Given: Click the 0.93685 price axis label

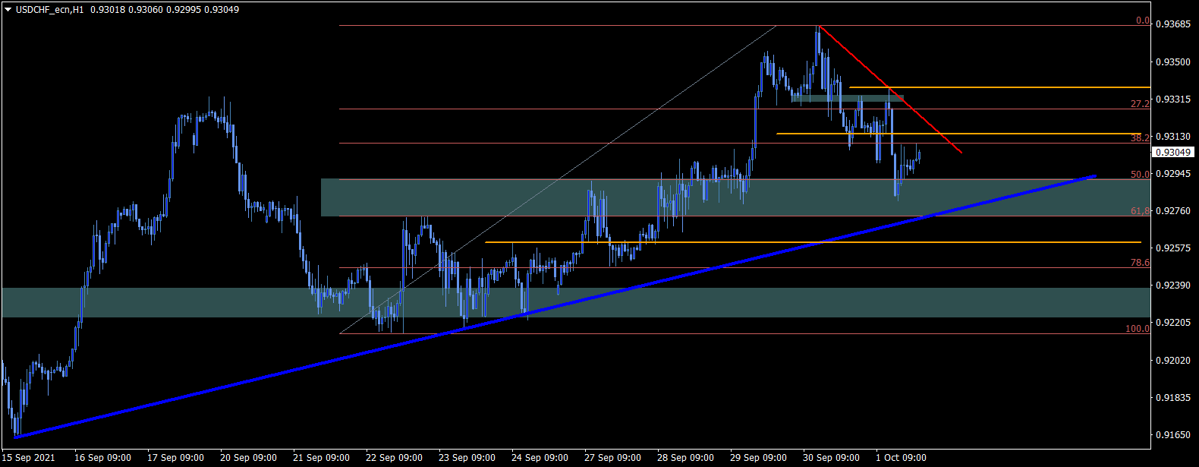Looking at the screenshot, I should coord(1172,24).
